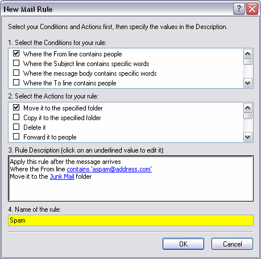This screenshot has height=259, width=261.
Task: Uncheck 'Where the From line contains people'
Action: pos(16,54)
